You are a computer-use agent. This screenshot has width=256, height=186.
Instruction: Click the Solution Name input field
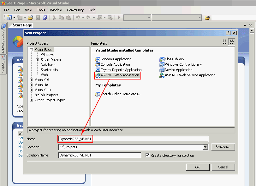[x=100, y=155]
